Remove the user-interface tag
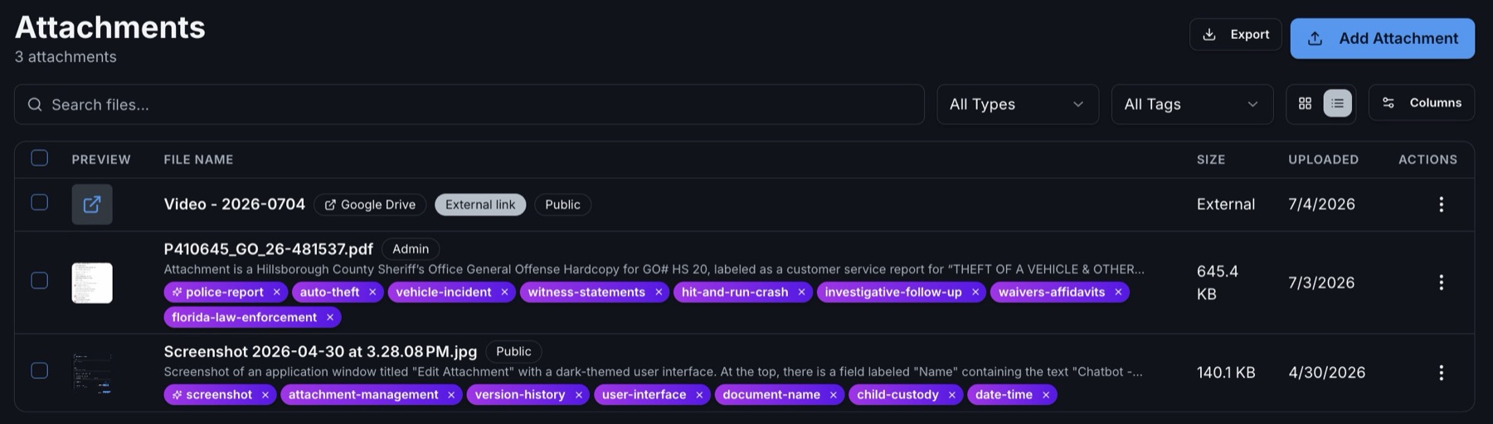Image resolution: width=1493 pixels, height=424 pixels. tap(699, 395)
